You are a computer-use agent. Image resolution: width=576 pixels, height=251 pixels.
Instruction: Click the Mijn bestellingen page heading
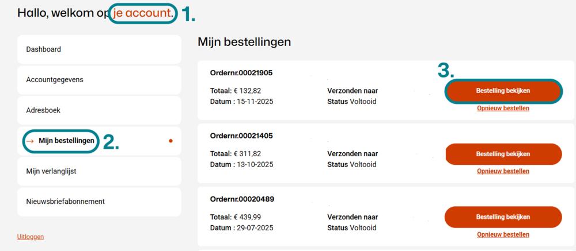(x=244, y=42)
